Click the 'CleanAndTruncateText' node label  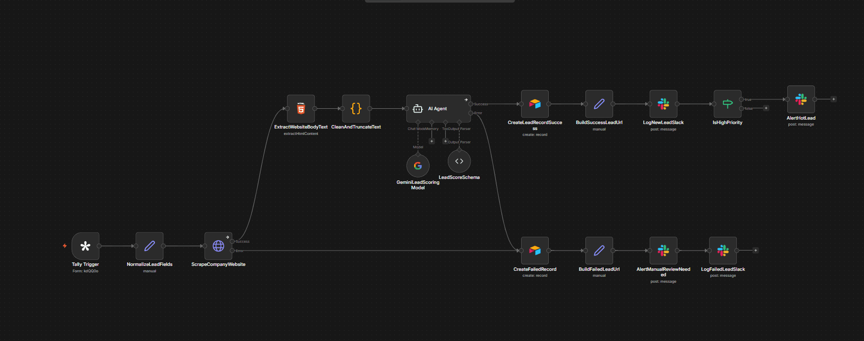pyautogui.click(x=356, y=127)
